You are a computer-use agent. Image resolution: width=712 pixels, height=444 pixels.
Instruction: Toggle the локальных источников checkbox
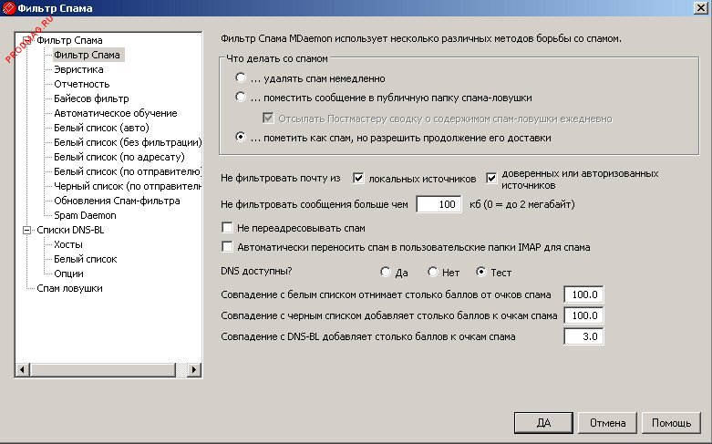click(x=358, y=177)
